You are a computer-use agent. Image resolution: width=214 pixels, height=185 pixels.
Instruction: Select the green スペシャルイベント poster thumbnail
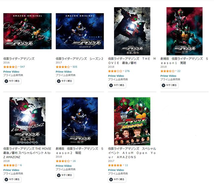[132, 121]
